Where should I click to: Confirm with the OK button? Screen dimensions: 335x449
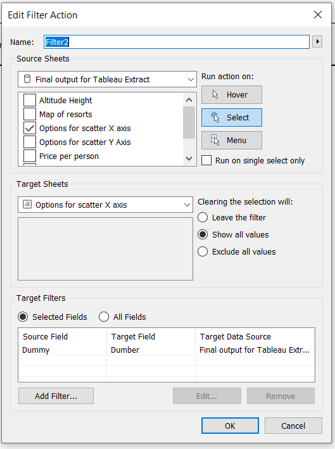coord(230,426)
